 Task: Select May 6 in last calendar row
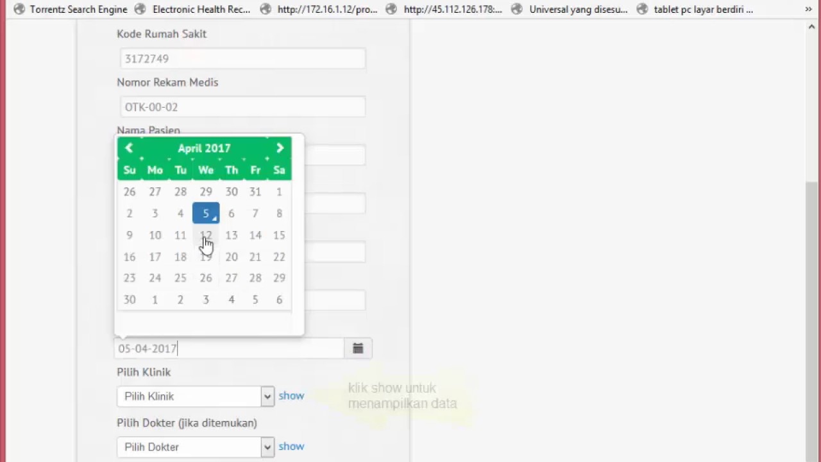[x=279, y=300]
